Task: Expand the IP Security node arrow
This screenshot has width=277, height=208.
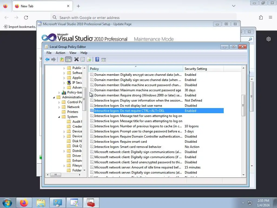Action: [x=64, y=83]
